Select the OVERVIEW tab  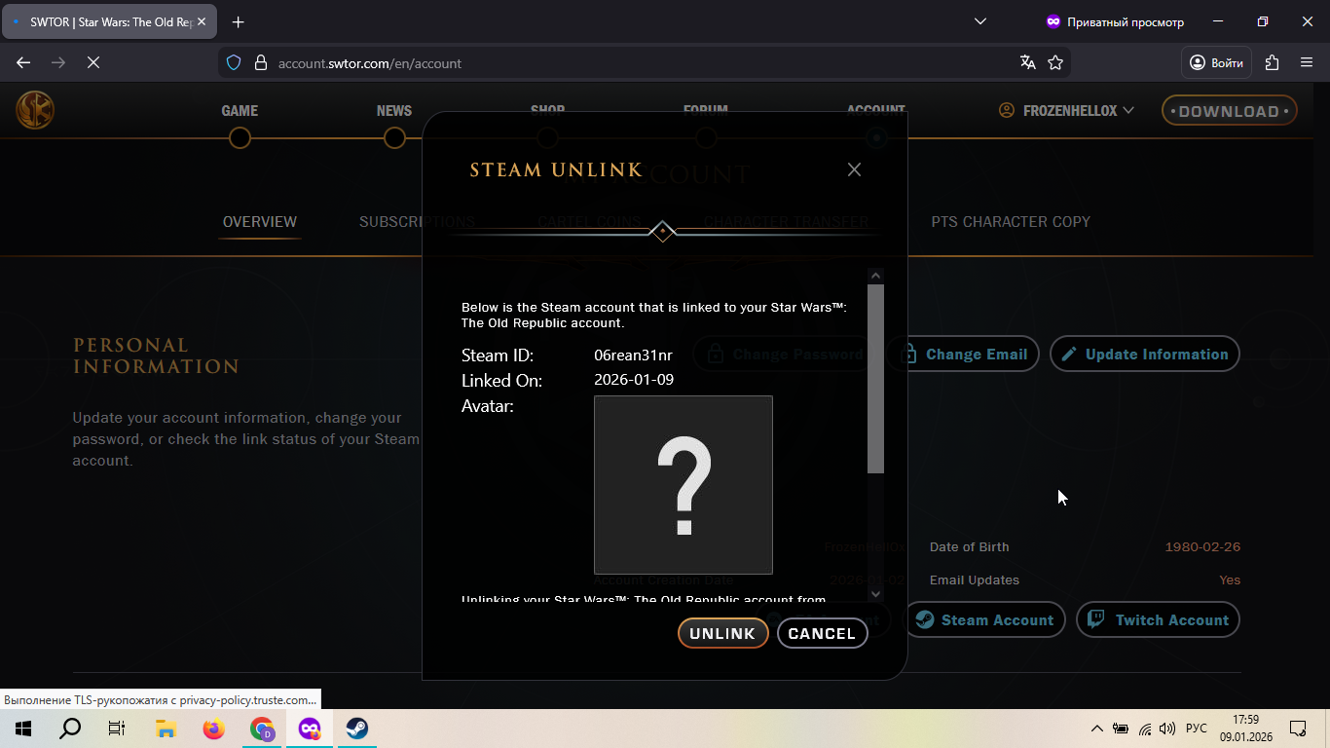(260, 222)
